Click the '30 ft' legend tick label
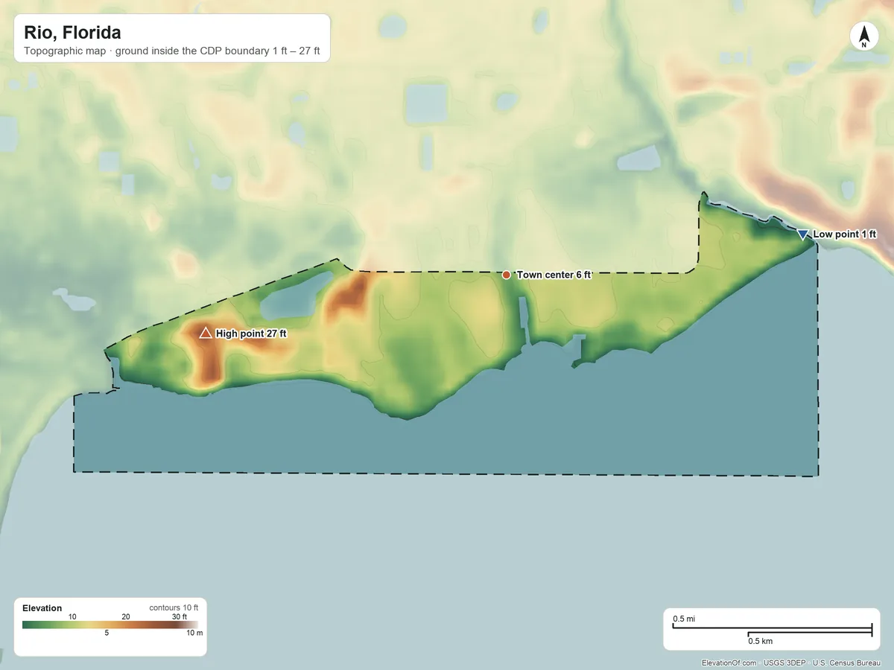The image size is (894, 670). 180,616
